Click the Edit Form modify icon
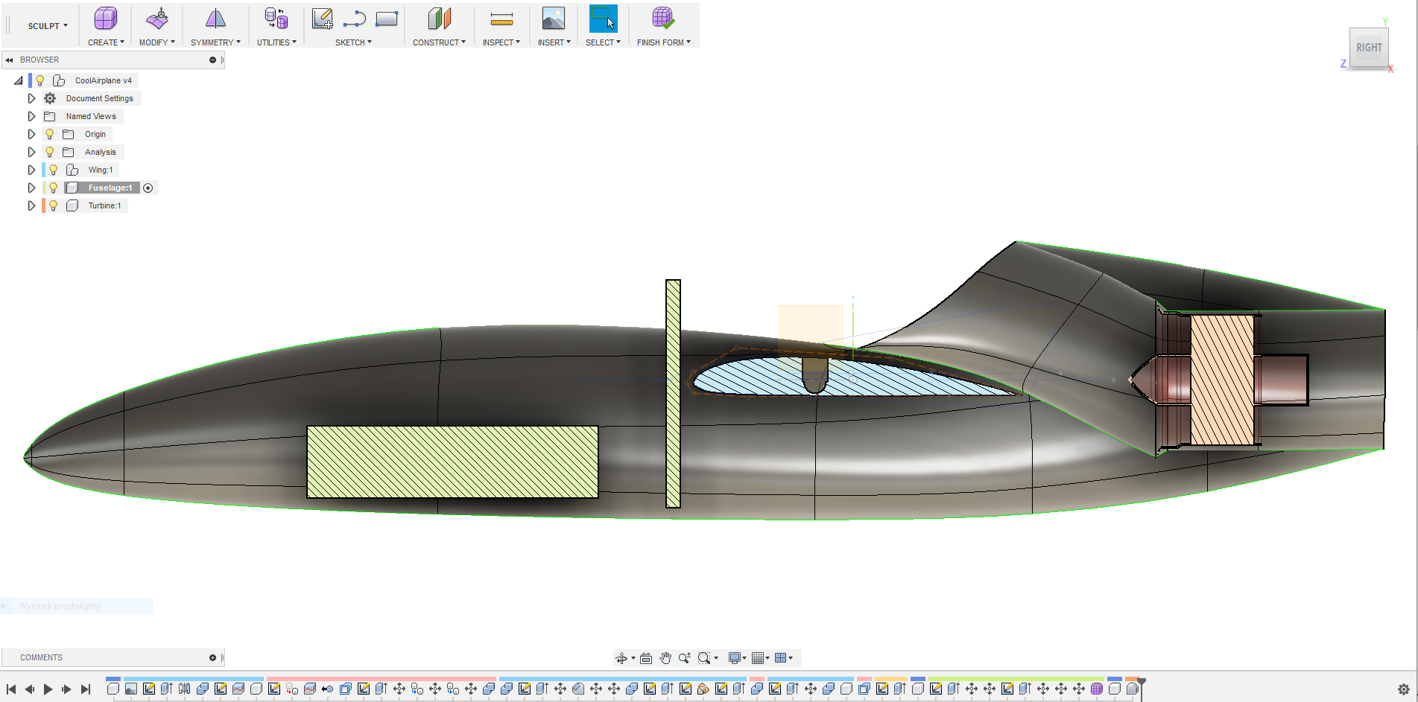The width and height of the screenshot is (1418, 702). click(157, 19)
